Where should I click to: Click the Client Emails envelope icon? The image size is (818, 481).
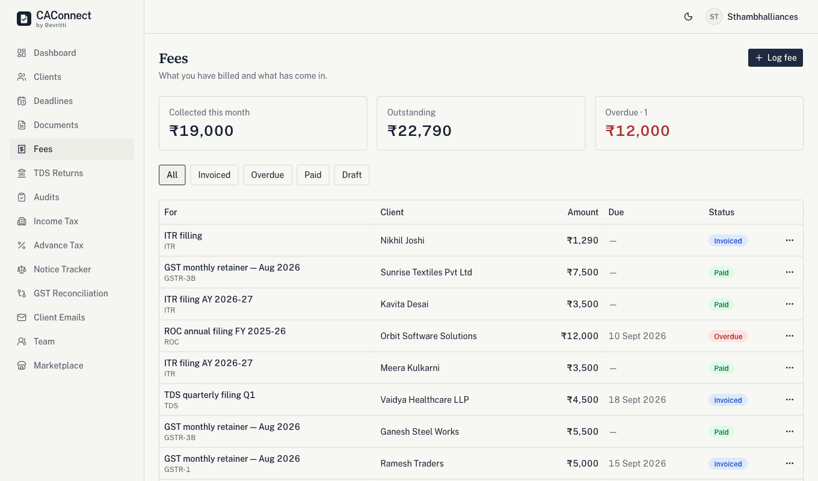(x=22, y=317)
